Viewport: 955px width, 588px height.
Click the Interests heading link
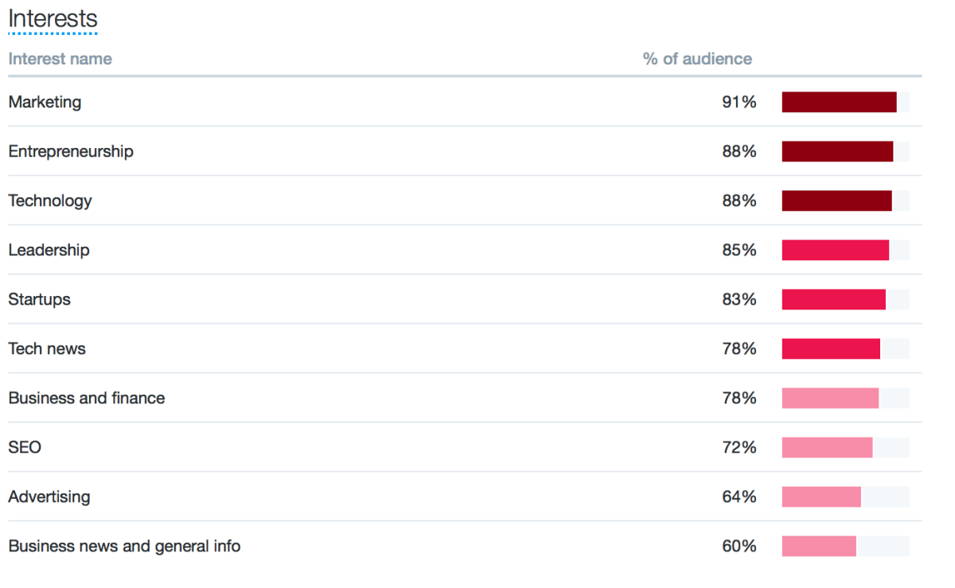pos(53,19)
